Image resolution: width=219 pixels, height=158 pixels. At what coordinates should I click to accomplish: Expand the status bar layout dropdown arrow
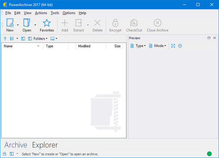pyautogui.click(x=17, y=154)
